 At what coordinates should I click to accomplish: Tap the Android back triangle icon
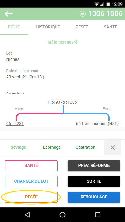pos(27,215)
